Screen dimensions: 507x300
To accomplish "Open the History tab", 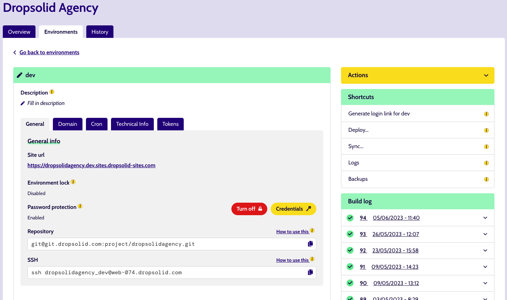I will pyautogui.click(x=100, y=32).
